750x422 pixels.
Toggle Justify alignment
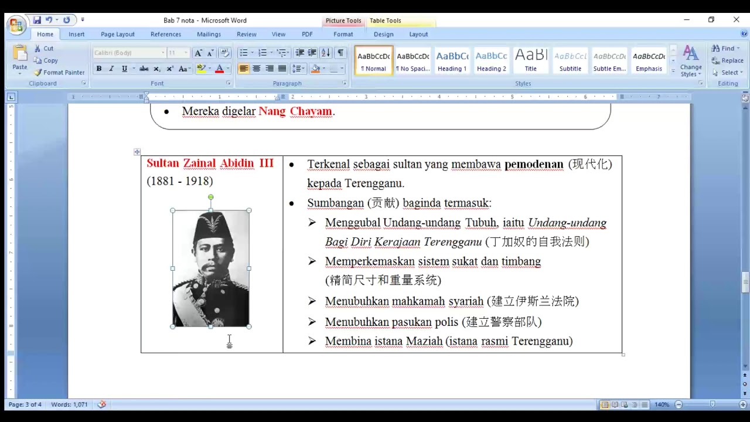click(282, 69)
